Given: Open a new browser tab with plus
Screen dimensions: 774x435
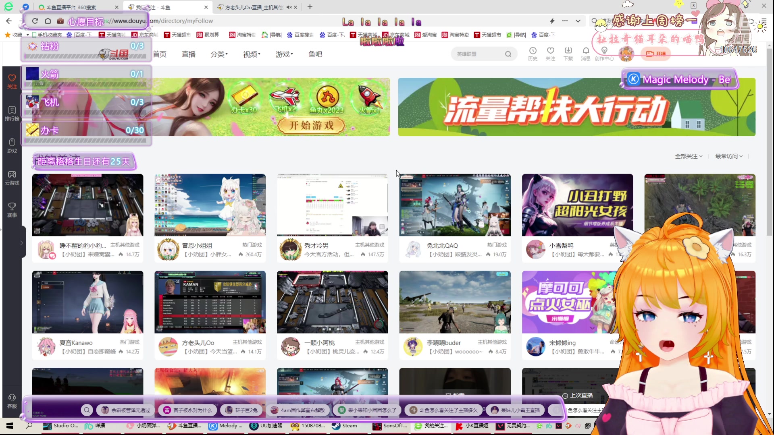Looking at the screenshot, I should [310, 7].
